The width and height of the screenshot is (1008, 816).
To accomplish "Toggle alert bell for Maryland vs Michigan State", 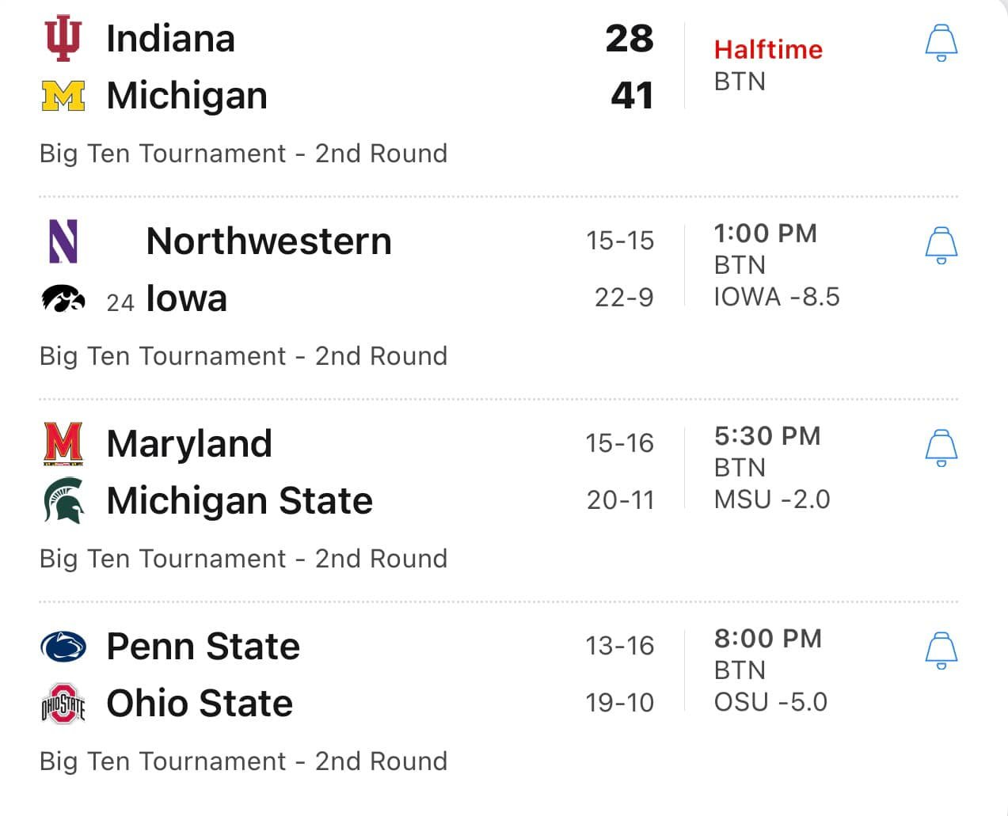I will [x=941, y=448].
